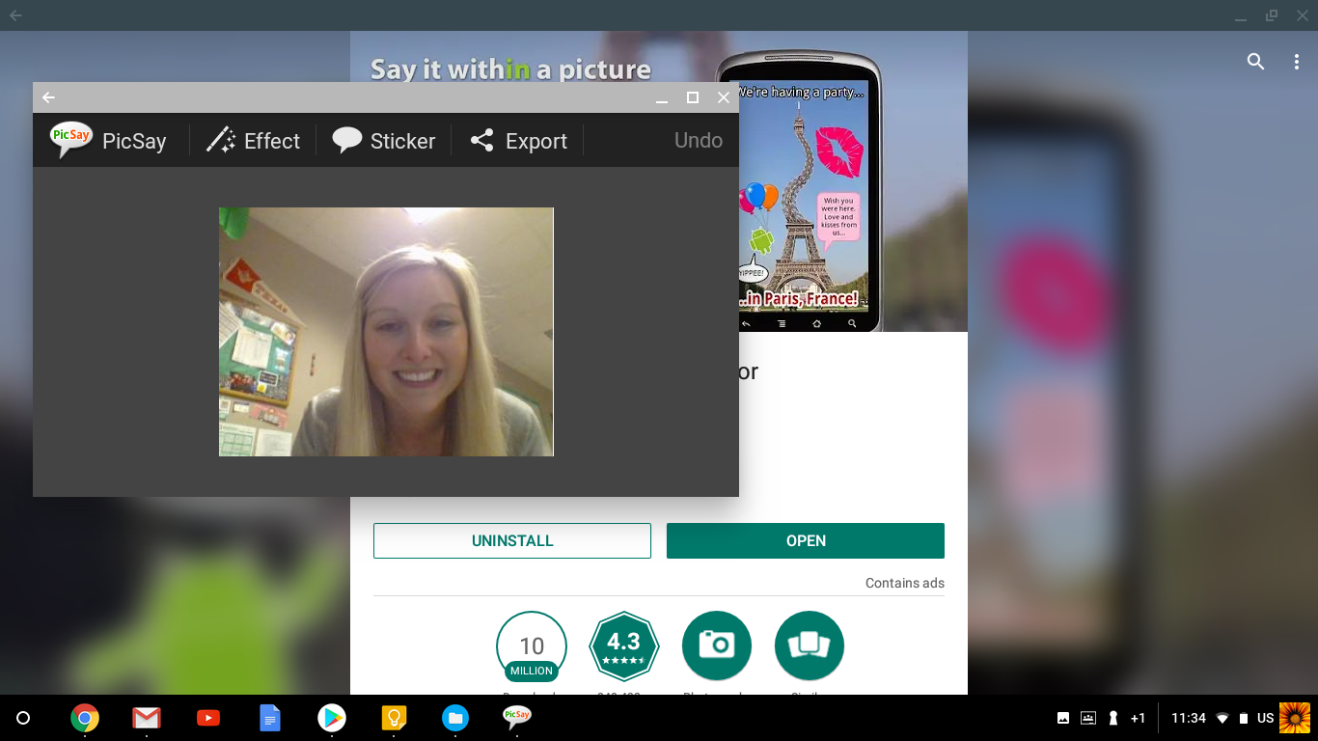
Task: Click the UNINSTALL button in Play Store
Action: [512, 540]
